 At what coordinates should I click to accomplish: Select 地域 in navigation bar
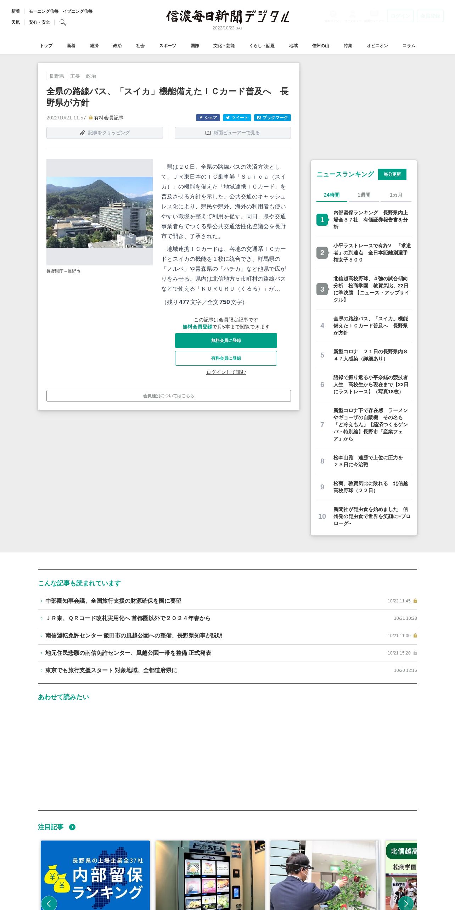tap(293, 46)
